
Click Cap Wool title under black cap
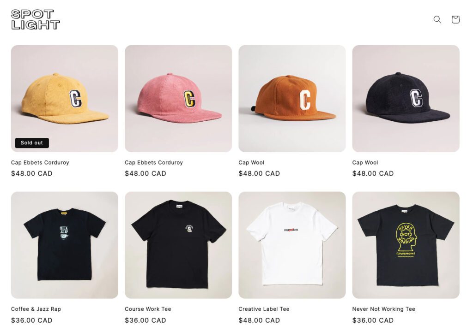(x=365, y=162)
